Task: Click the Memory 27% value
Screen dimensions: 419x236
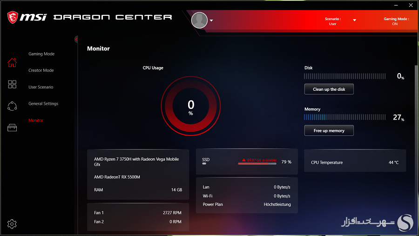Action: pyautogui.click(x=399, y=117)
